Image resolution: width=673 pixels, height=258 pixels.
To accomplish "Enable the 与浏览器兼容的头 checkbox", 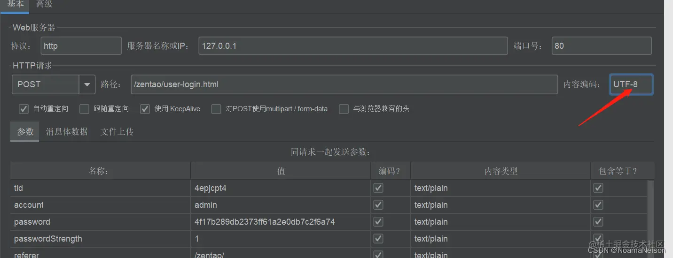I will click(x=344, y=109).
